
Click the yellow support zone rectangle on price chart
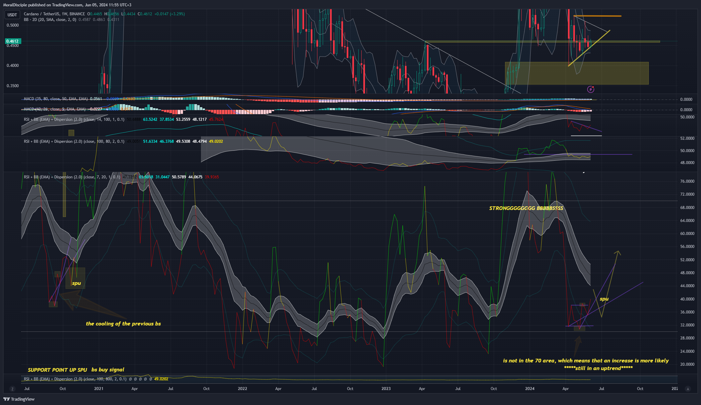click(x=577, y=73)
